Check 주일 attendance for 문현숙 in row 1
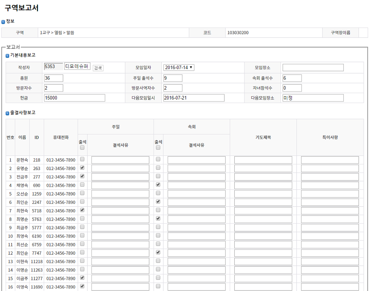 click(x=82, y=159)
